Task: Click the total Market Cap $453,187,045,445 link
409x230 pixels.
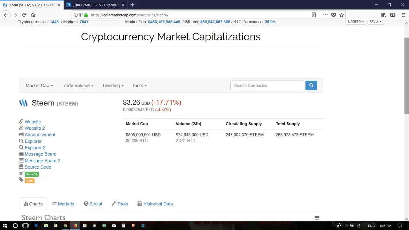Action: pyautogui.click(x=164, y=22)
